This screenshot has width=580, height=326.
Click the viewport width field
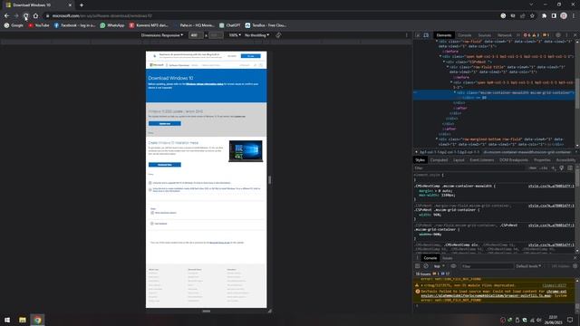(x=196, y=35)
